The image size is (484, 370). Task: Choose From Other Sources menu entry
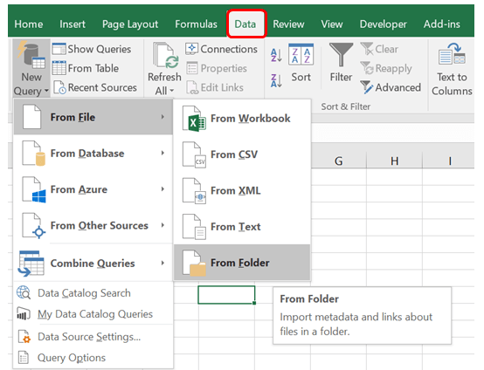(x=93, y=225)
